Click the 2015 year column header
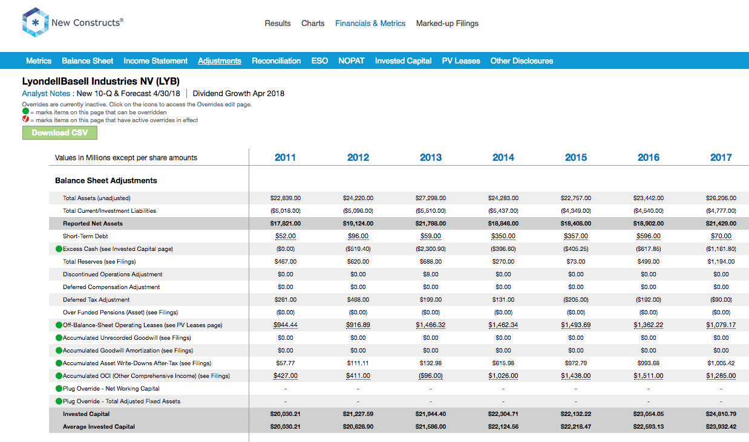 [576, 158]
